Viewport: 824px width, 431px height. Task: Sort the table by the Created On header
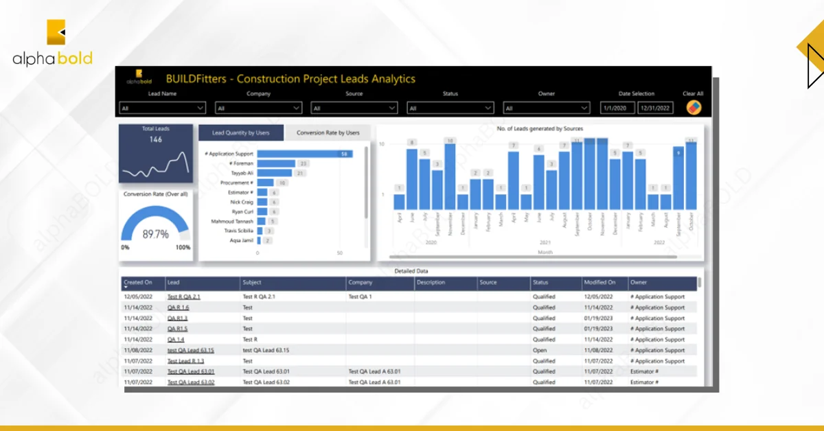[144, 282]
